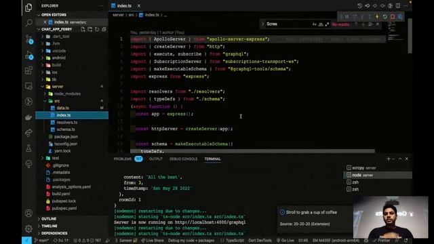Click Go Live in status bar
434x244 pixels.
click(285, 241)
